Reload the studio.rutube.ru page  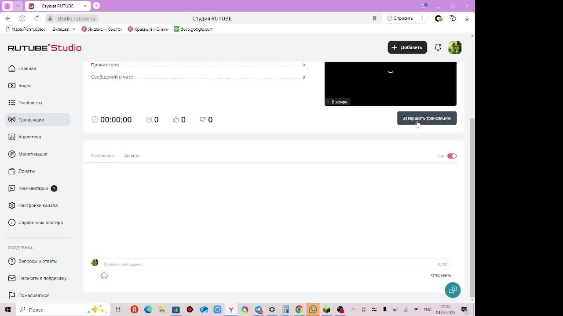pyautogui.click(x=37, y=18)
